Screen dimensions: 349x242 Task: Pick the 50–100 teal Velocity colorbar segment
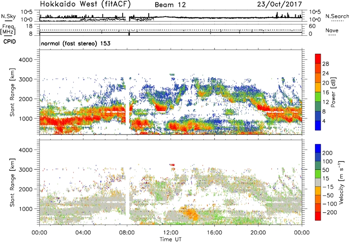pos(318,166)
